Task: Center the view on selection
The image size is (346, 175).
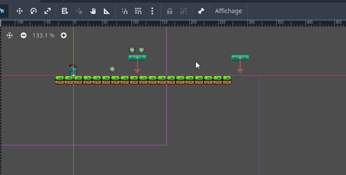Action: click(10, 35)
